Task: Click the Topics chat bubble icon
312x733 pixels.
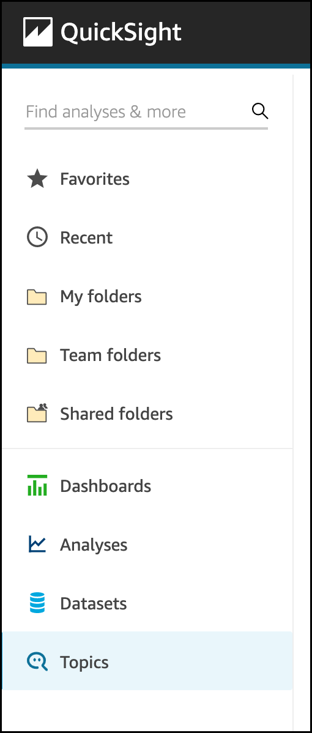Action: pyautogui.click(x=37, y=662)
